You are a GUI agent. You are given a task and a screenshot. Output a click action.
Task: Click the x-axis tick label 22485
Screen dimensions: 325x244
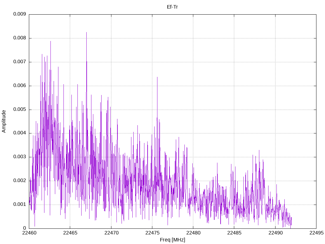tap(234, 233)
